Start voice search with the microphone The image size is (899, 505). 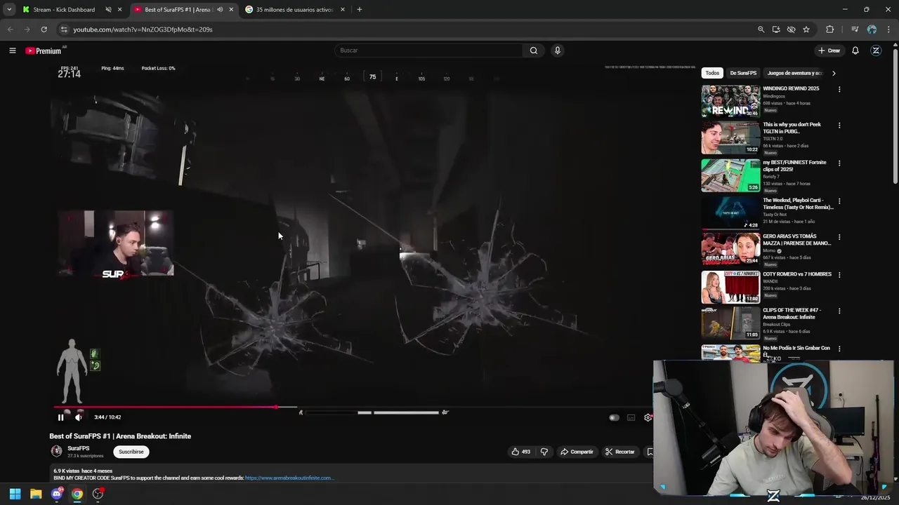coord(558,50)
